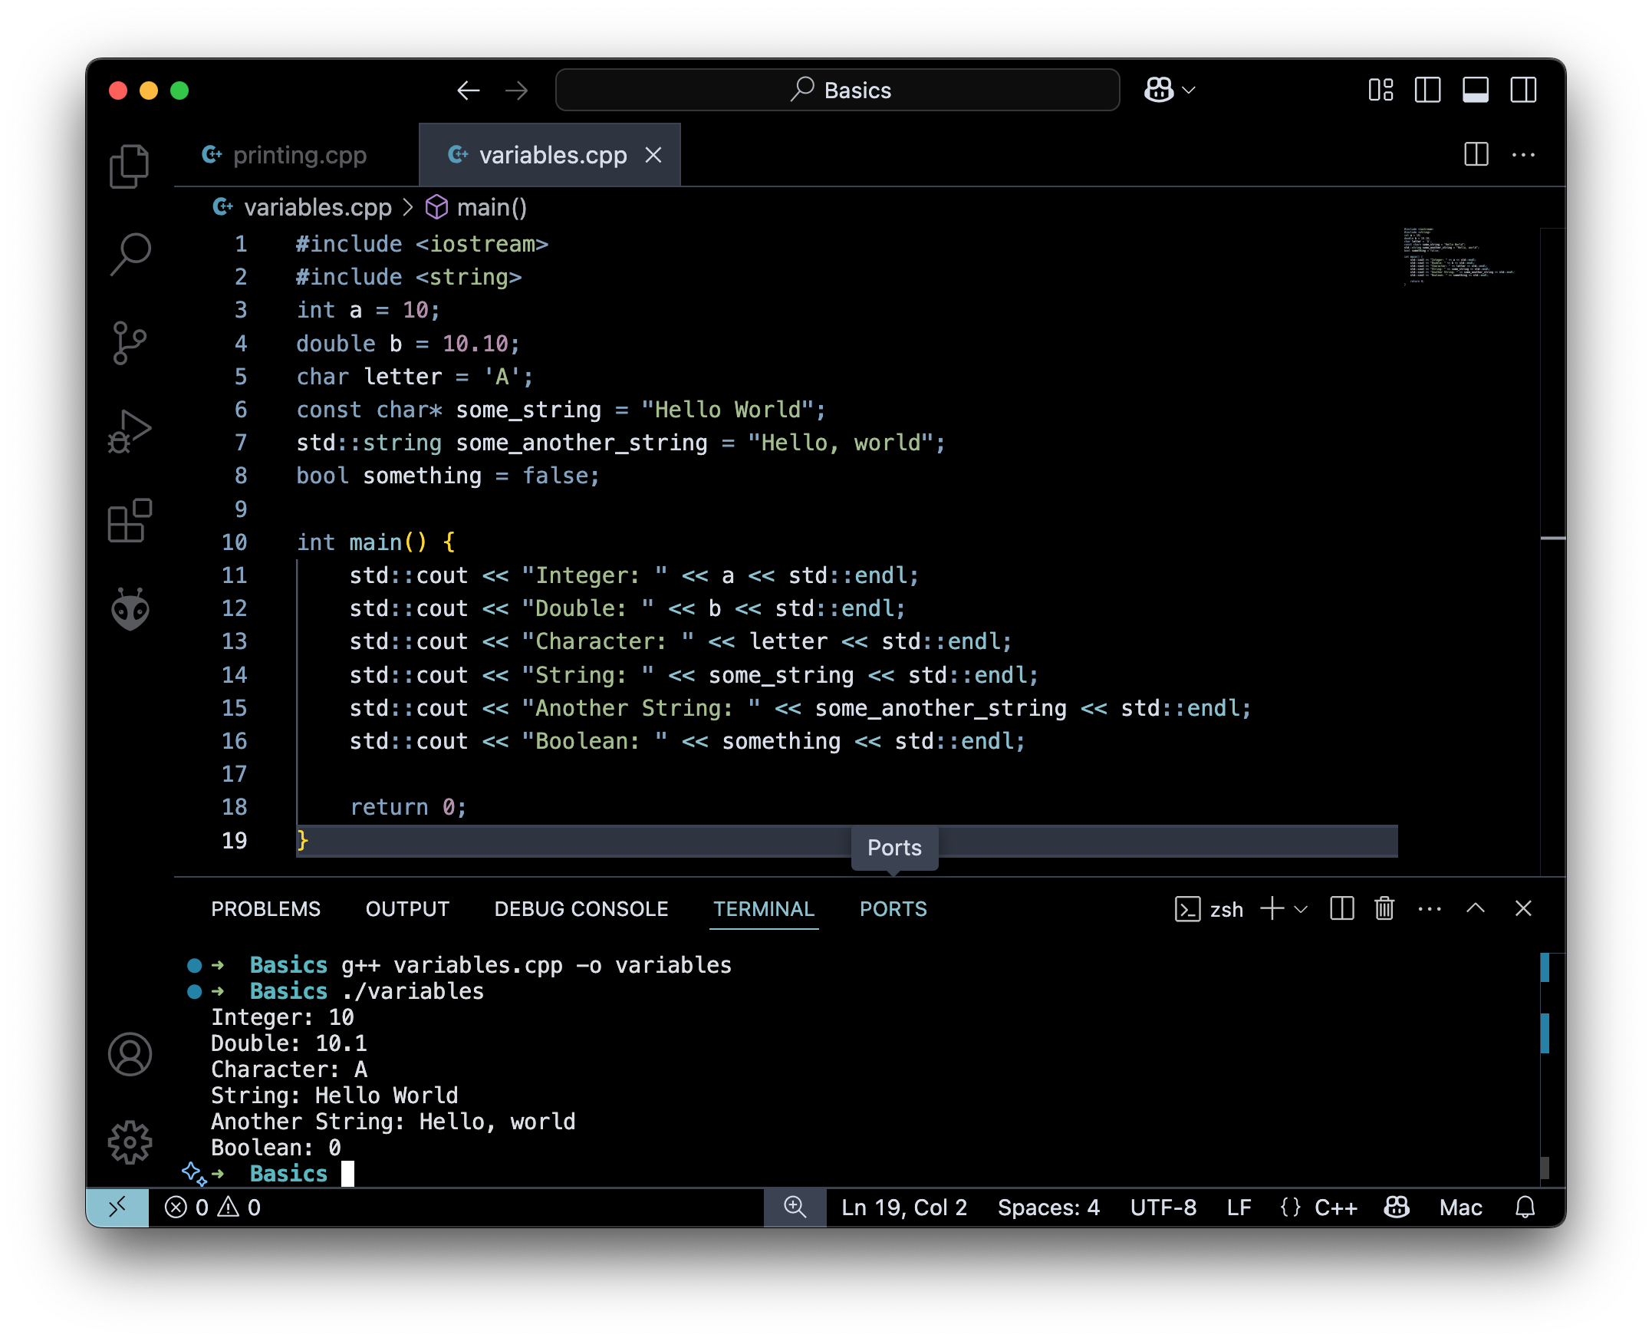Open the DEBUG CONSOLE panel tab
The image size is (1652, 1341).
(x=581, y=909)
